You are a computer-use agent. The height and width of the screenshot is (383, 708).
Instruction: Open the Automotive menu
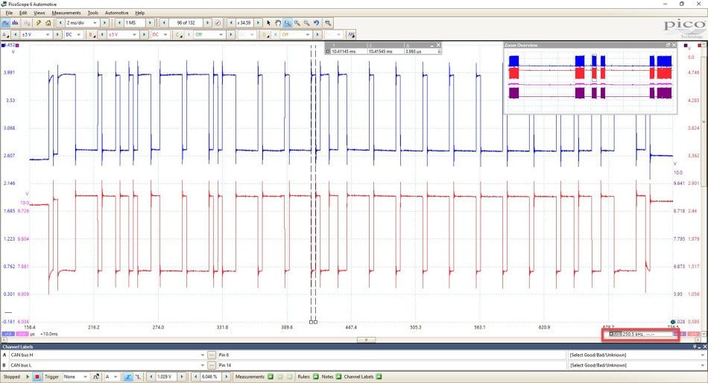116,13
